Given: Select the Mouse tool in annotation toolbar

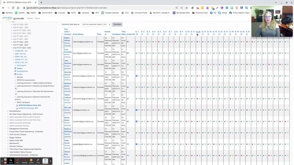Looking at the screenshot, I should pyautogui.click(x=11, y=161).
